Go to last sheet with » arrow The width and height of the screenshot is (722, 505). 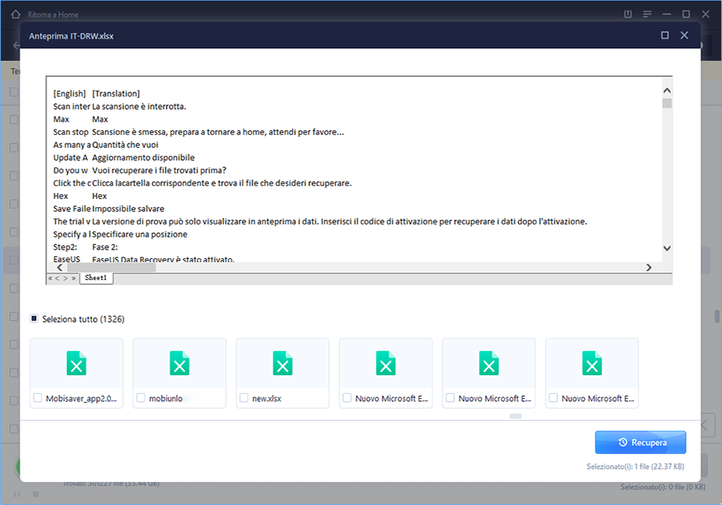(73, 278)
